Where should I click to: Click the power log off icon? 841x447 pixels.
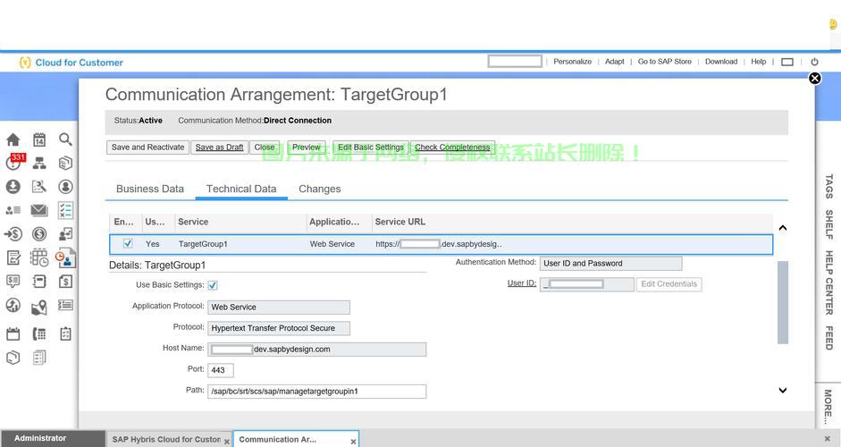point(814,62)
